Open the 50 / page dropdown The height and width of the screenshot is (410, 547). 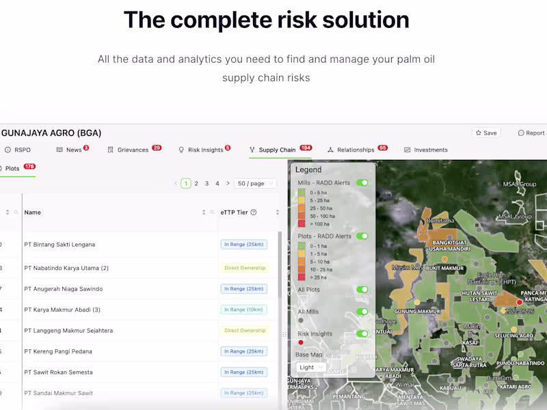pos(255,183)
